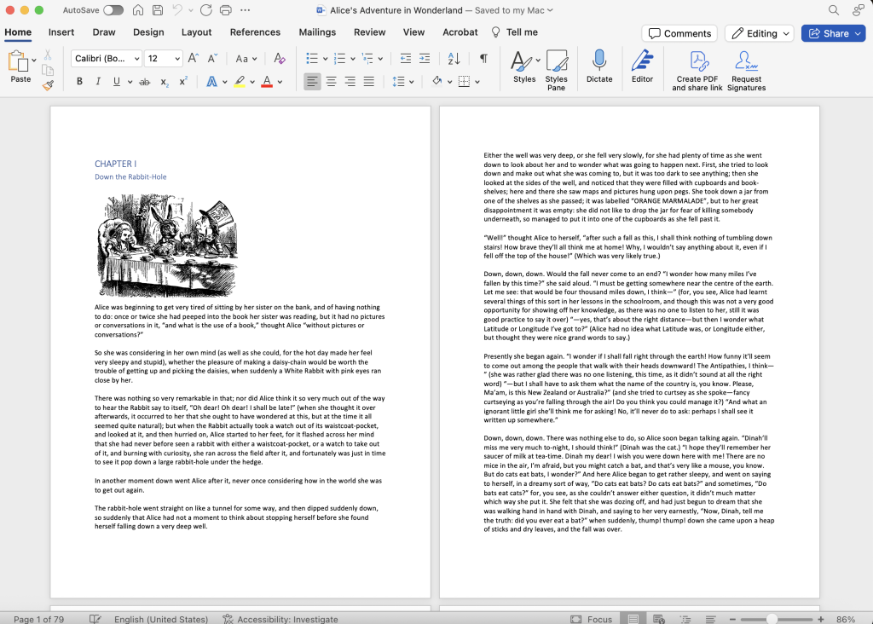The width and height of the screenshot is (873, 624).
Task: Click the Create PDF and share link icon
Action: [697, 70]
